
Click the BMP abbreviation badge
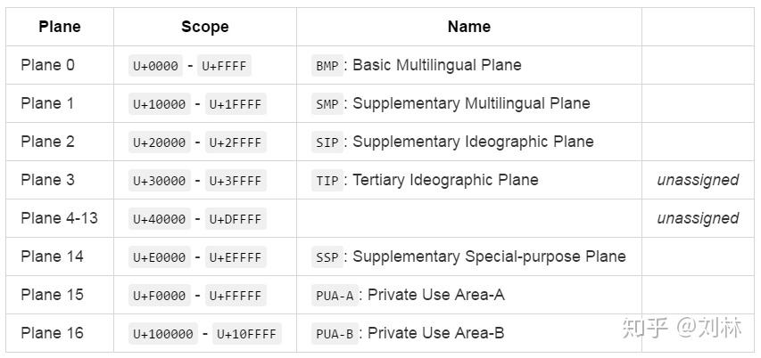click(x=327, y=66)
